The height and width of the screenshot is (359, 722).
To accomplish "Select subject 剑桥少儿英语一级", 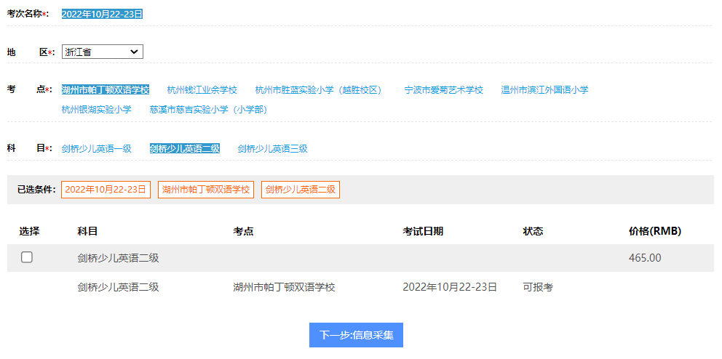I will click(x=97, y=148).
